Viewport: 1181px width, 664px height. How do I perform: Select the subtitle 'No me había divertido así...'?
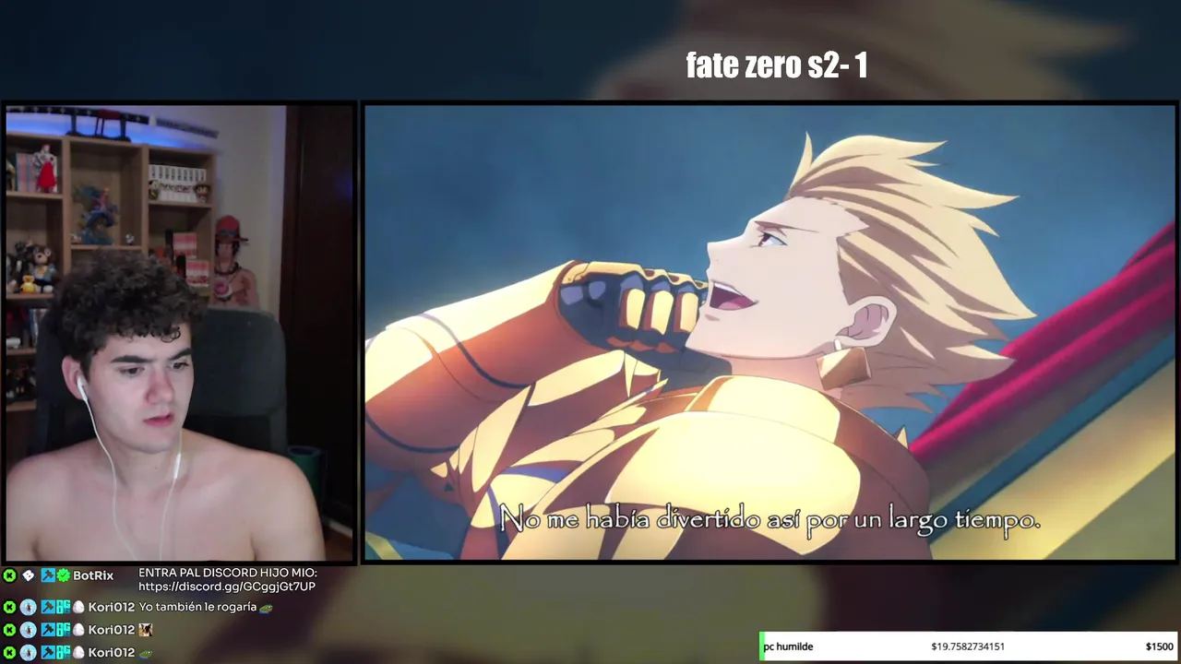[x=769, y=520]
